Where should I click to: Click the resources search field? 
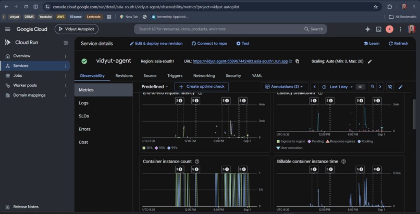click(x=230, y=29)
